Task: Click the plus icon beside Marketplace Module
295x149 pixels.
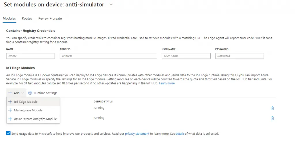Action: [10, 110]
